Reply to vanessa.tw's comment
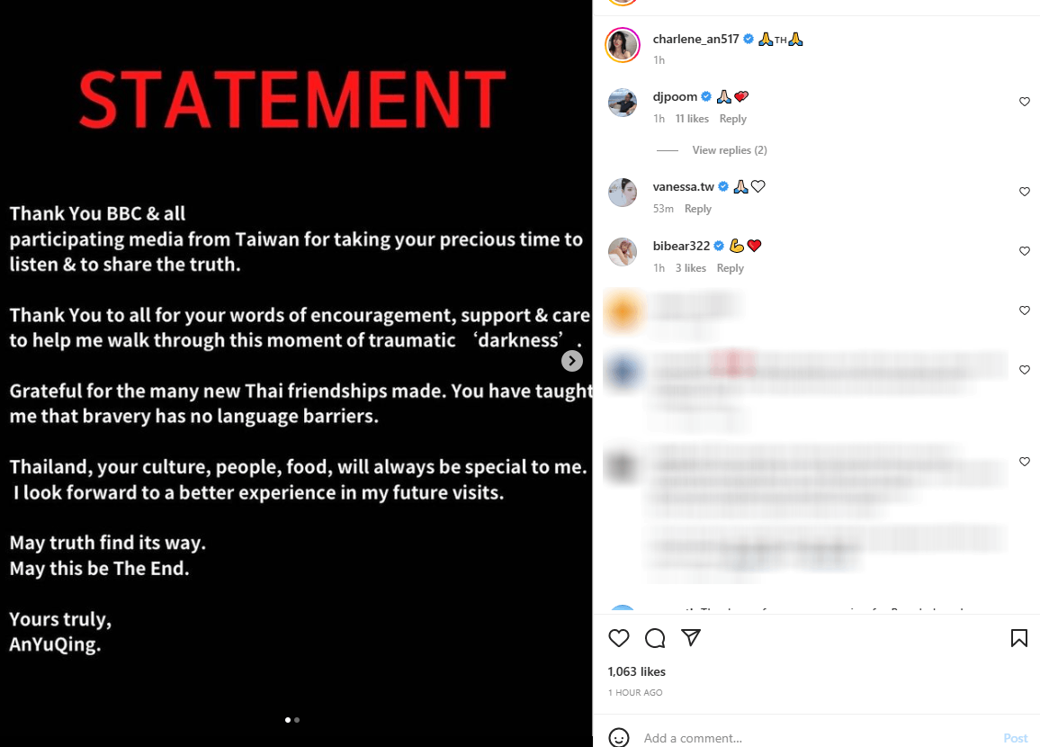Image resolution: width=1040 pixels, height=747 pixels. (698, 209)
